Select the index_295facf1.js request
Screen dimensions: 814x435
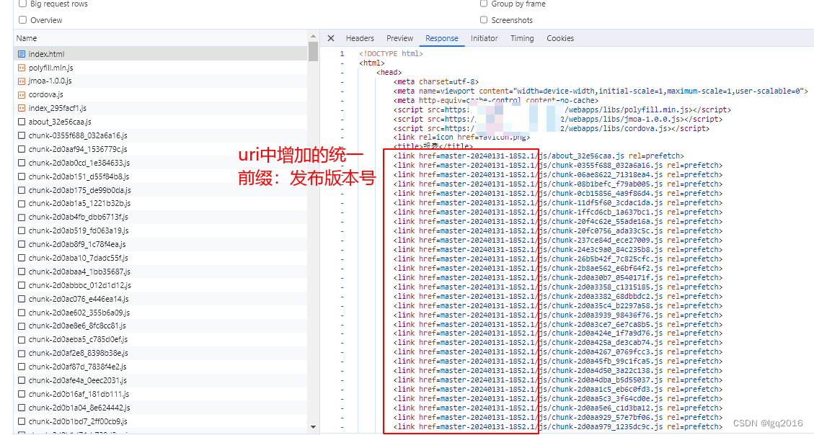pyautogui.click(x=161, y=108)
